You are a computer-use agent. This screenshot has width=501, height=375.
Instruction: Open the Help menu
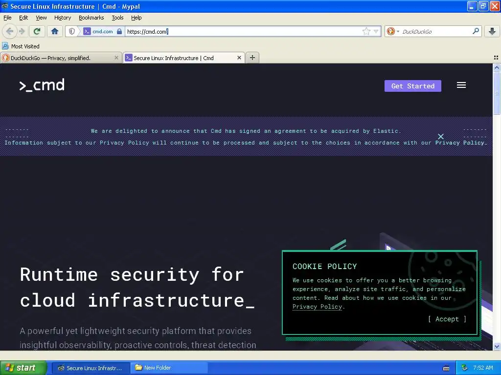click(136, 18)
